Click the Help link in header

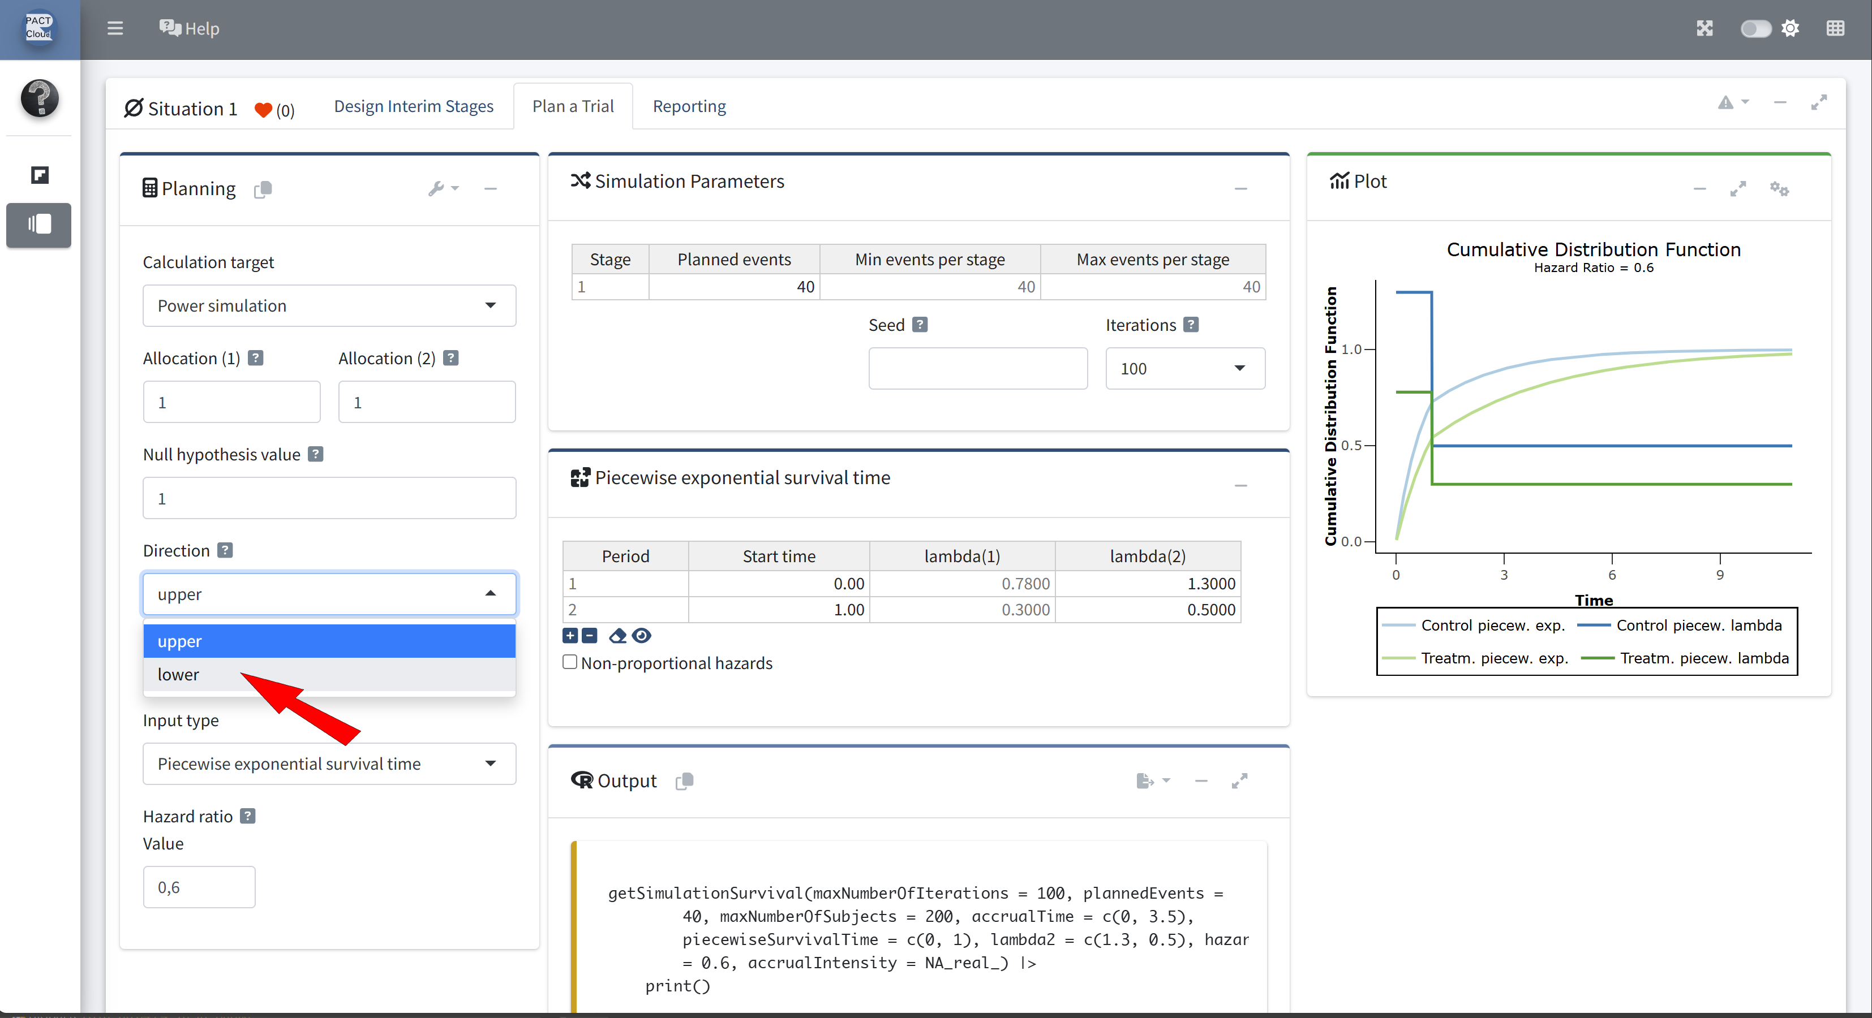190,28
